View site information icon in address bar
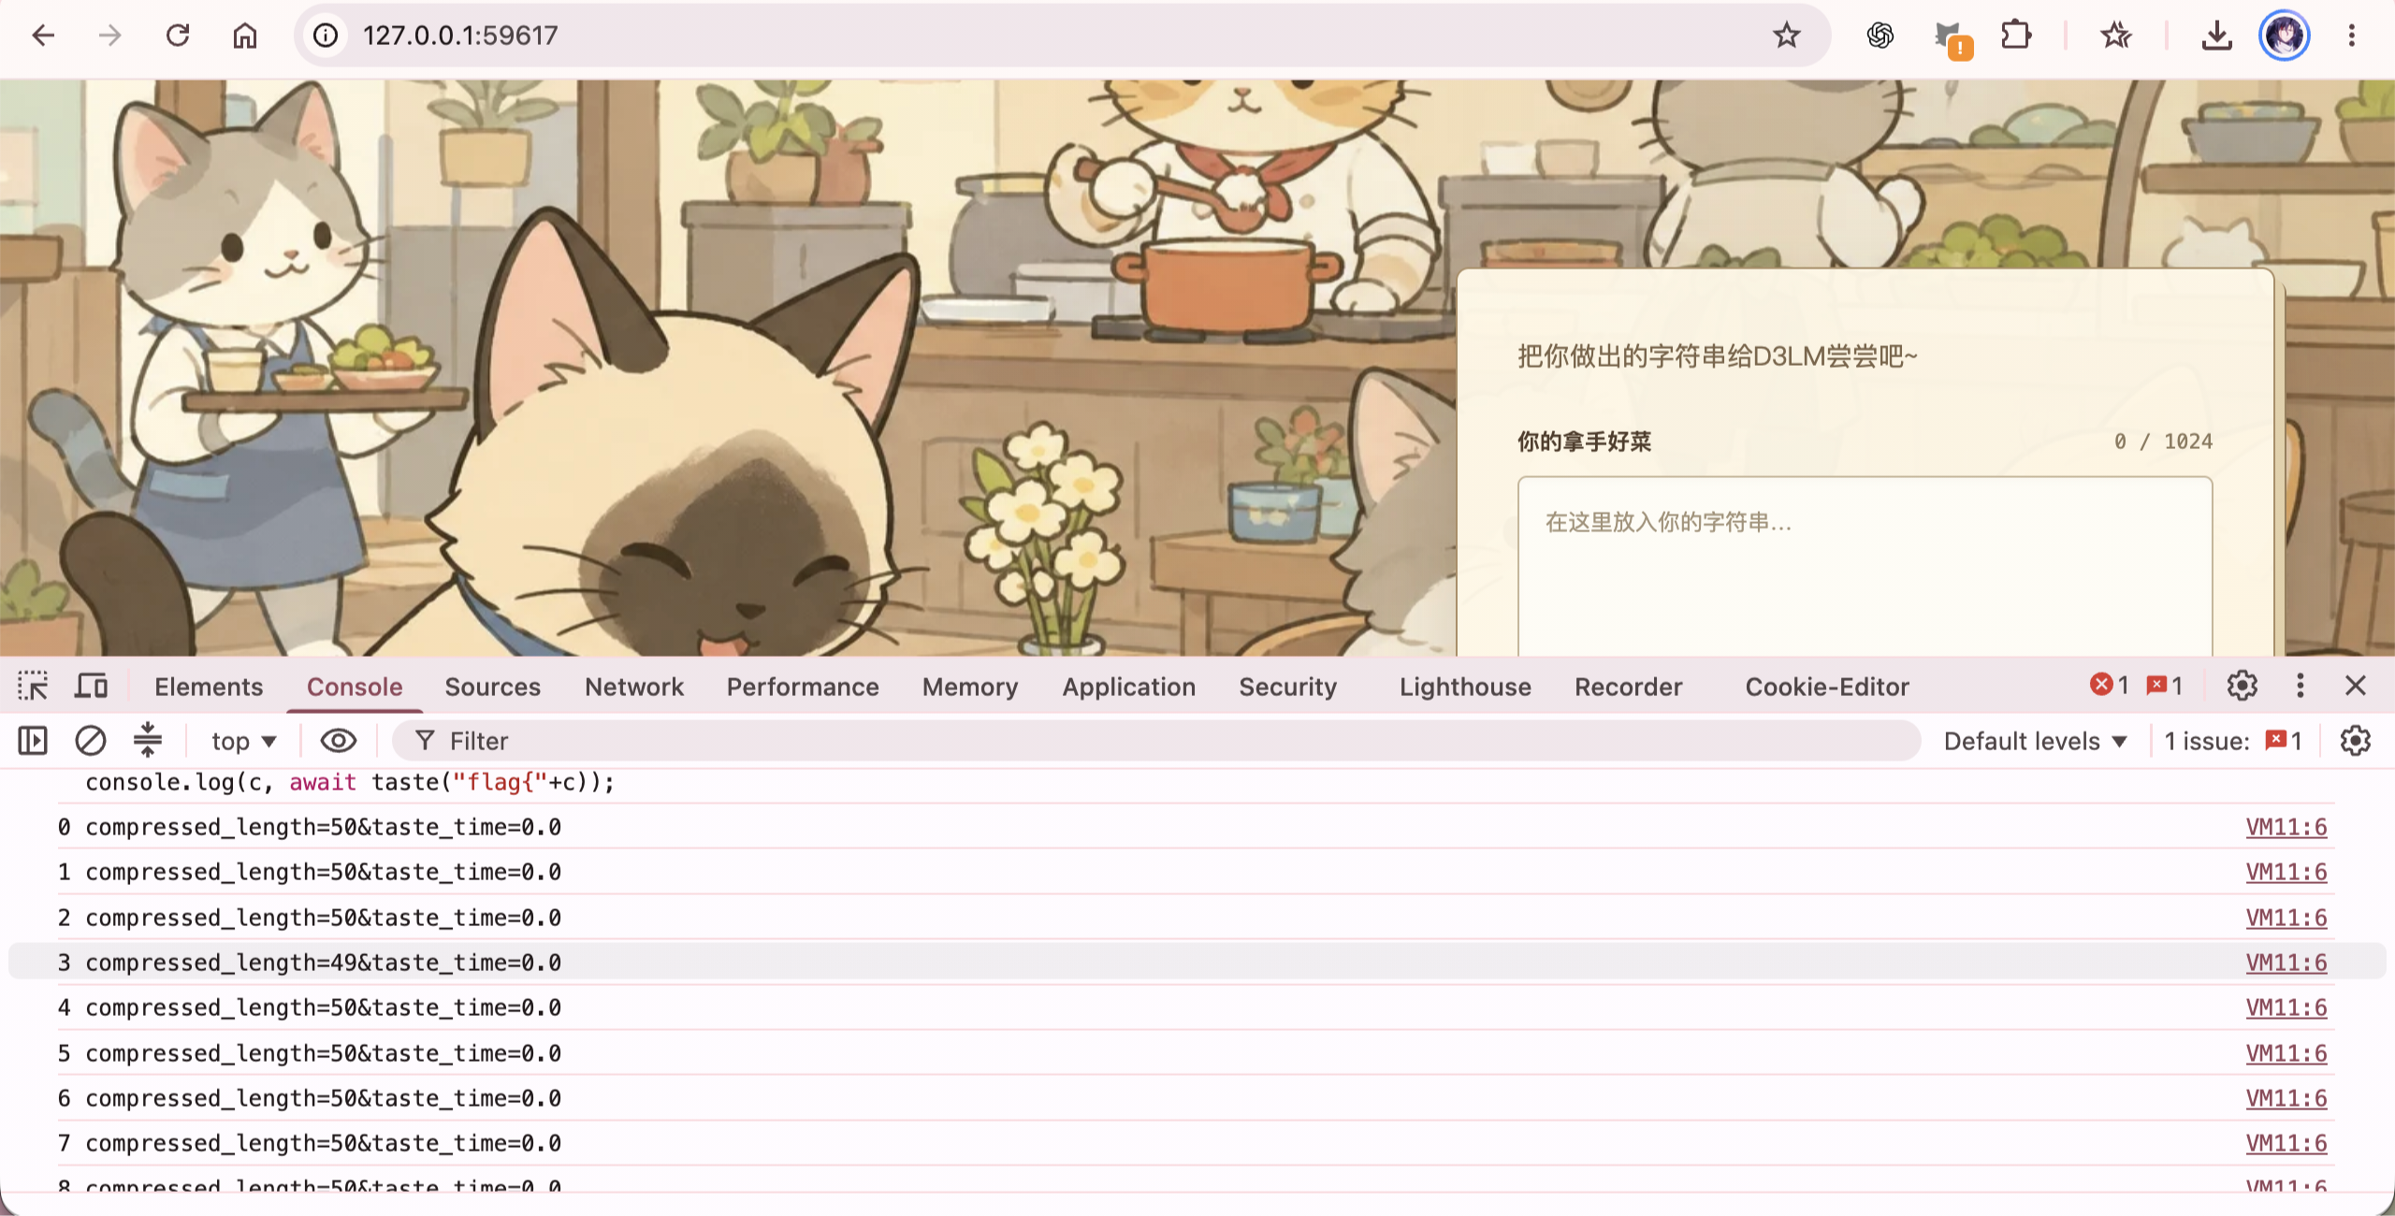 coord(326,36)
